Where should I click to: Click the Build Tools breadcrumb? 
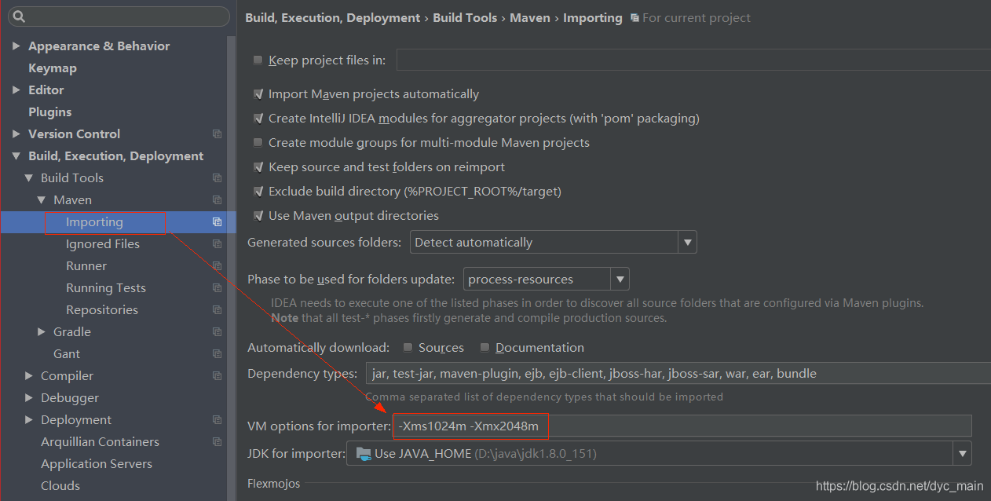click(x=465, y=18)
